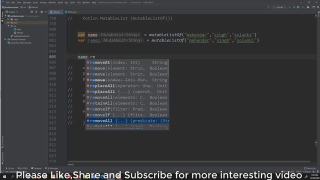Click the src breadcrumb in navigation bar

pyautogui.click(x=23, y=7)
